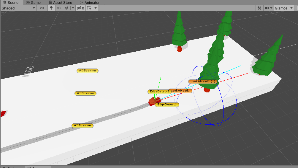Image resolution: width=298 pixels, height=168 pixels.
Task: Open the grid settings dropdown arrow
Action: pos(96,8)
